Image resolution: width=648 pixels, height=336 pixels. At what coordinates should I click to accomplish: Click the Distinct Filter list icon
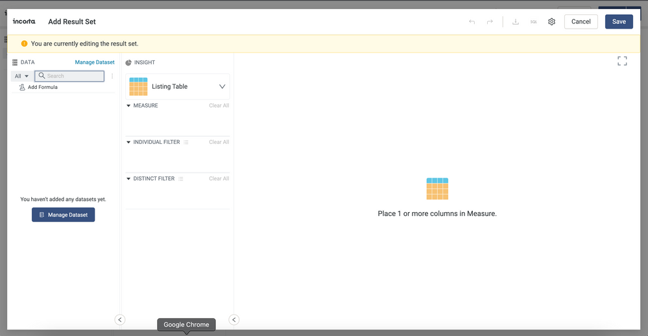pyautogui.click(x=181, y=178)
